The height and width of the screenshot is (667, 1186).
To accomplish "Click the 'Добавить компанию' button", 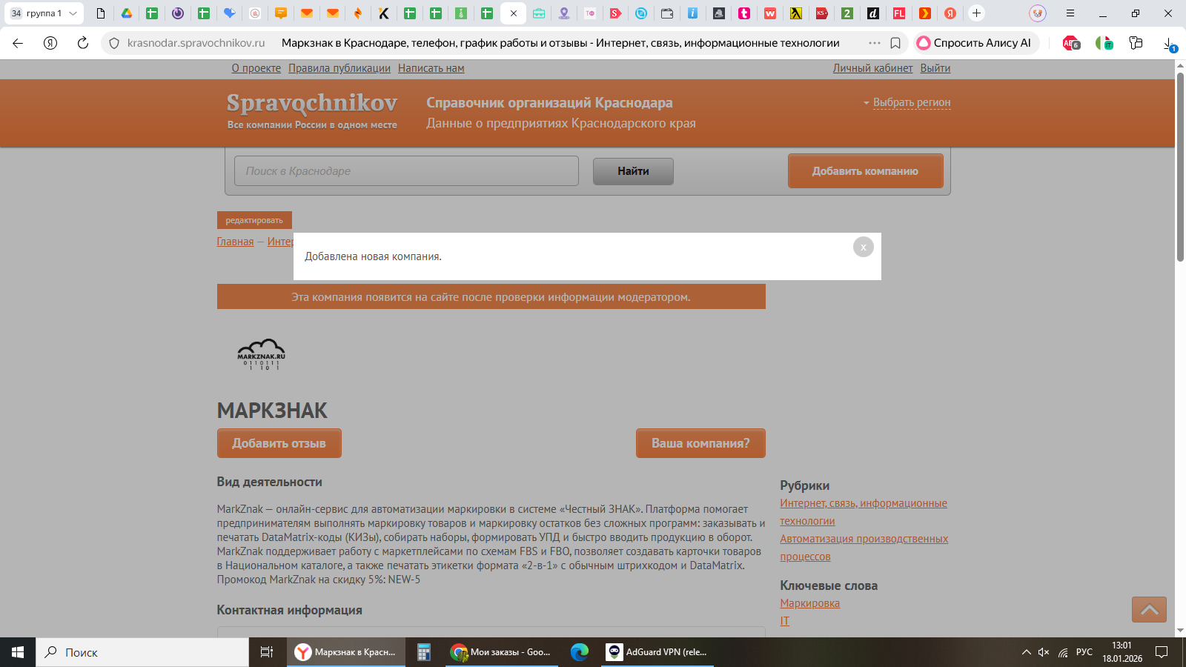I will (x=866, y=171).
